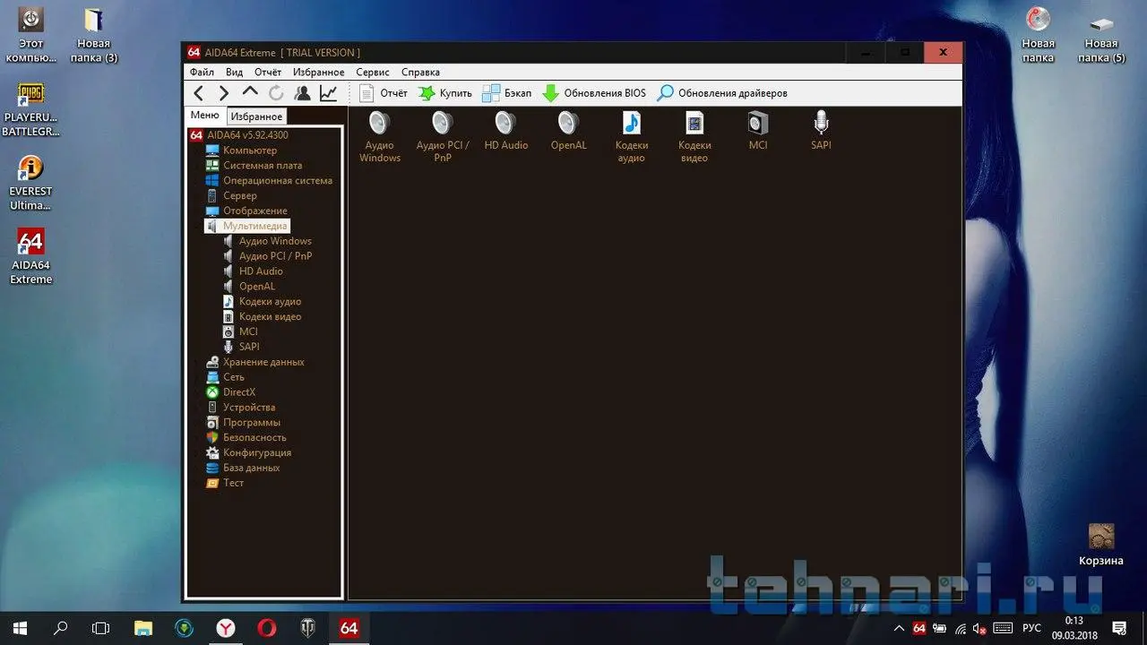Open the Кодеки видео icon in the right pane
The height and width of the screenshot is (645, 1147).
coord(694,136)
